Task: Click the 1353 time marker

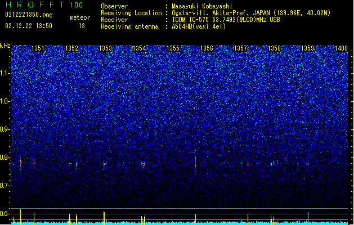Action: (x=105, y=48)
